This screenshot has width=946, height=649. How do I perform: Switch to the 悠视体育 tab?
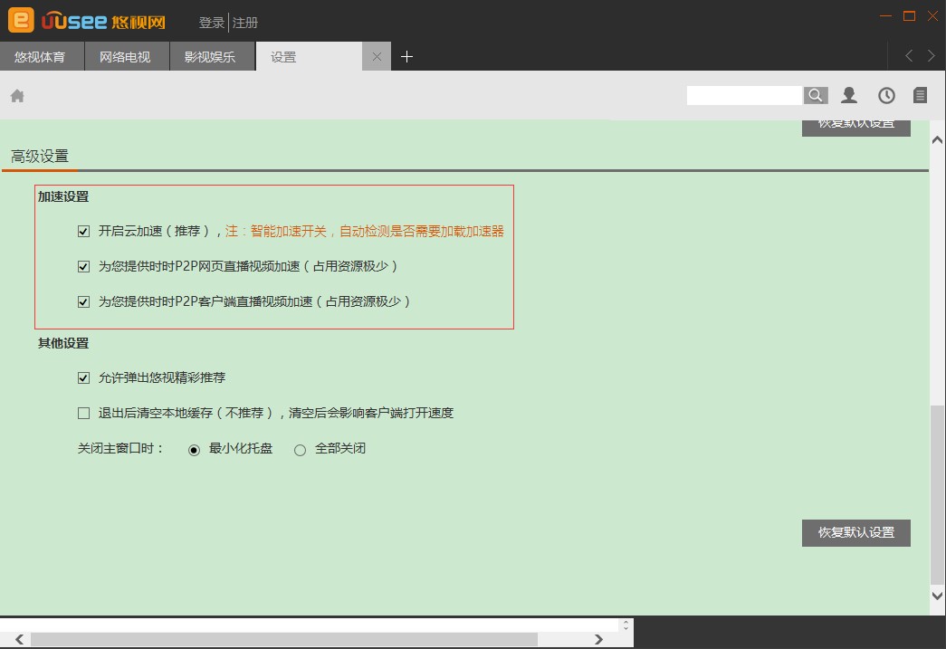coord(41,57)
